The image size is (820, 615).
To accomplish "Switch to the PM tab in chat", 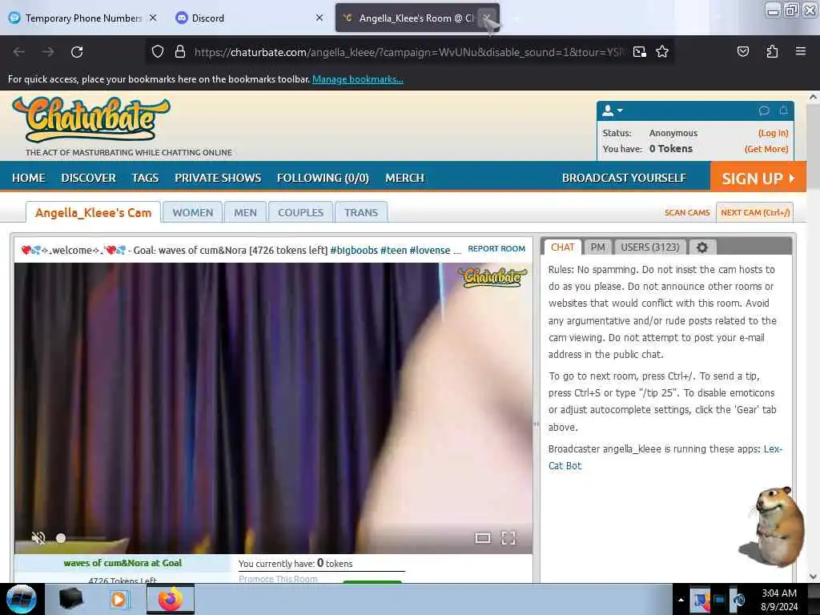I will 597,247.
